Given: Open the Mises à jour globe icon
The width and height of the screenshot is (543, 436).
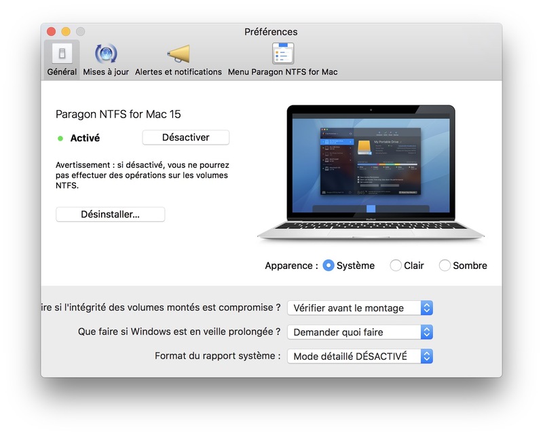Looking at the screenshot, I should 106,54.
